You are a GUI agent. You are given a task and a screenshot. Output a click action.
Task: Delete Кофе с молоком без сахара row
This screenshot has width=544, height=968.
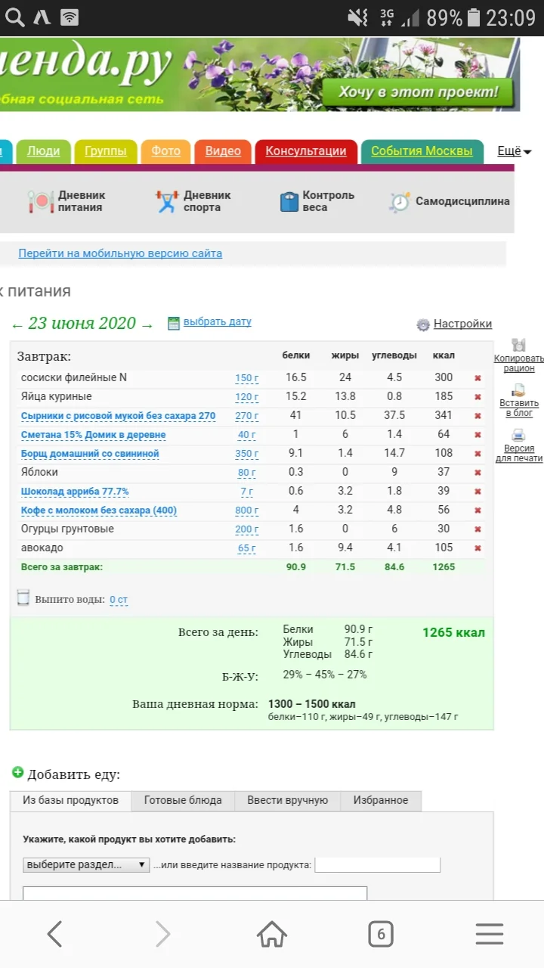pyautogui.click(x=478, y=510)
